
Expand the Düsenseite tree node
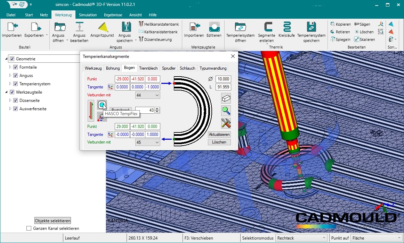coord(10,101)
